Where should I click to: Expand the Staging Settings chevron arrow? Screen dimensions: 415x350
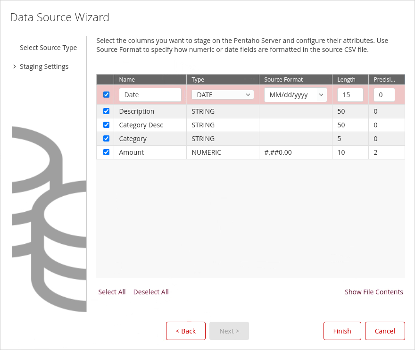pyautogui.click(x=15, y=67)
